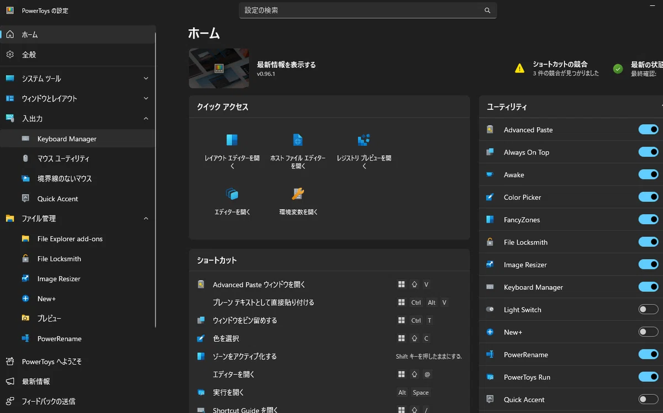Select フィードバックの送信 in the sidebar
This screenshot has width=663, height=413.
click(77, 401)
